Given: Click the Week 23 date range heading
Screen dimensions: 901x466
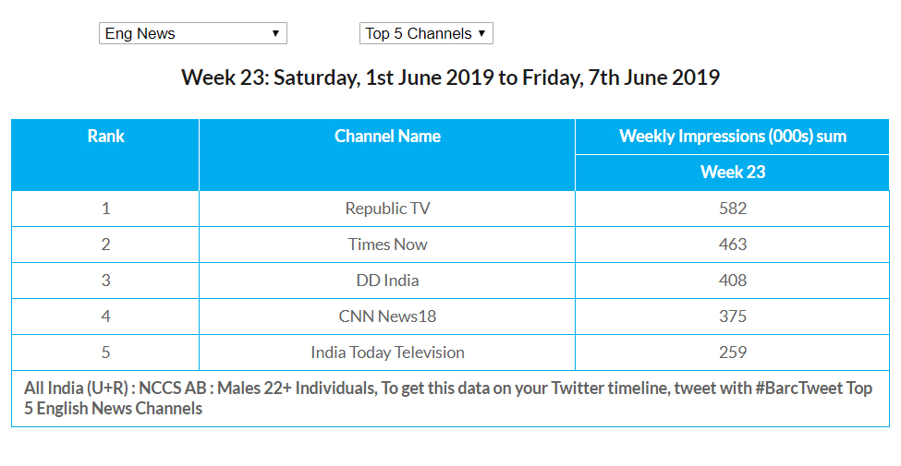Looking at the screenshot, I should click(450, 78).
